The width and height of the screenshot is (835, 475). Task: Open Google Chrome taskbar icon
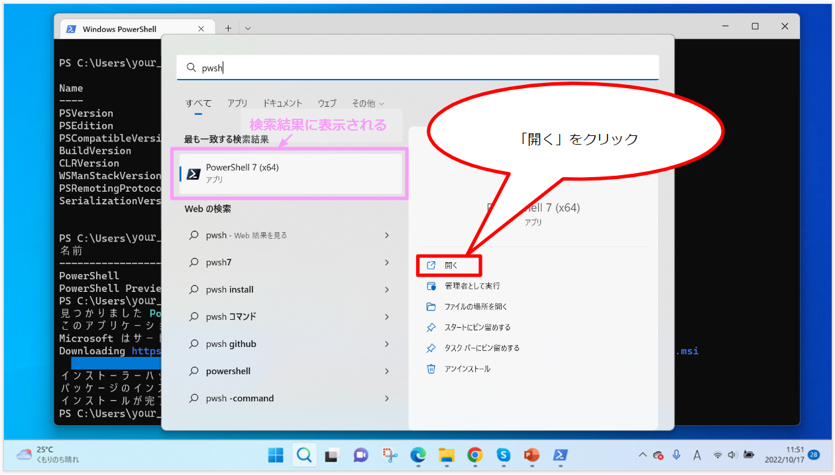(474, 455)
